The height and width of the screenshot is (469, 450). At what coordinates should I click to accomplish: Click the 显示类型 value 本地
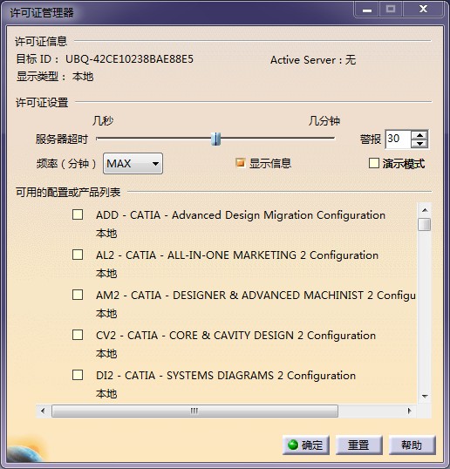pyautogui.click(x=83, y=77)
